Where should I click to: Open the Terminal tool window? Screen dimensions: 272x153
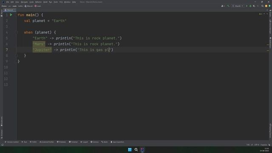click(x=73, y=142)
